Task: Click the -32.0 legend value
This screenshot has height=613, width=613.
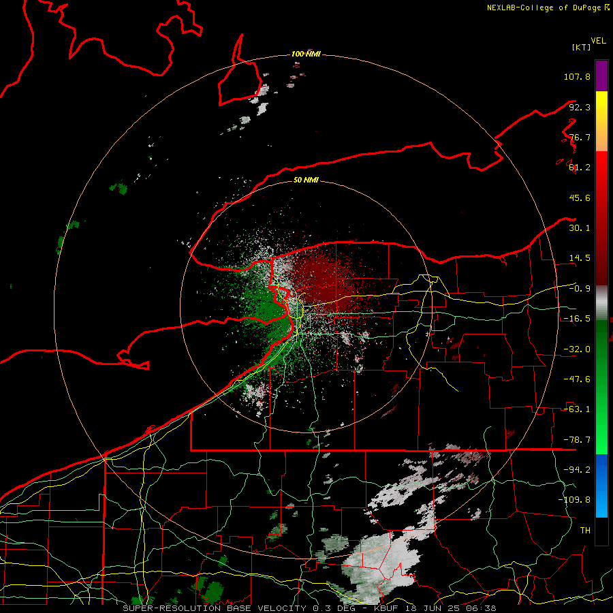Action: point(577,349)
